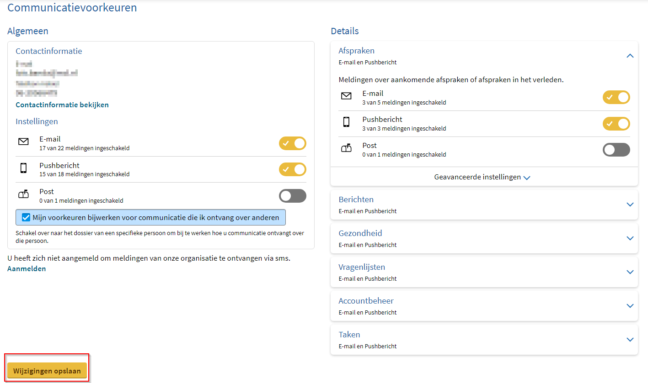Disable the general E-mail toggle

(x=292, y=143)
